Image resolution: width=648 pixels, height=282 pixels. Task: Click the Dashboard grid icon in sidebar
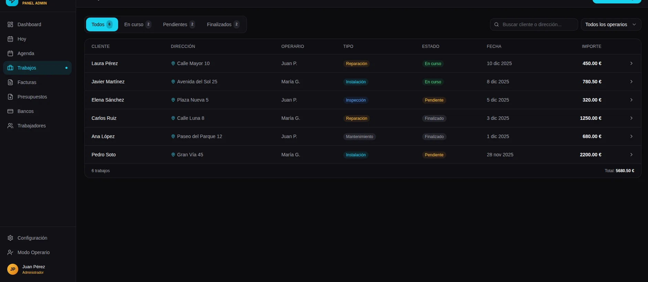pos(10,24)
